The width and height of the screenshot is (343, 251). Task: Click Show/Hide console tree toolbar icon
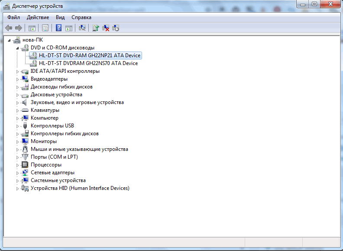tap(32, 28)
